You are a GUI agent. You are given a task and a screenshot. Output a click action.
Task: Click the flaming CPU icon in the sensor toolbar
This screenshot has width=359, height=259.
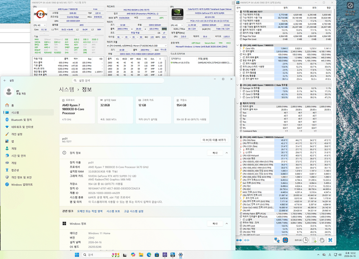coord(284,240)
